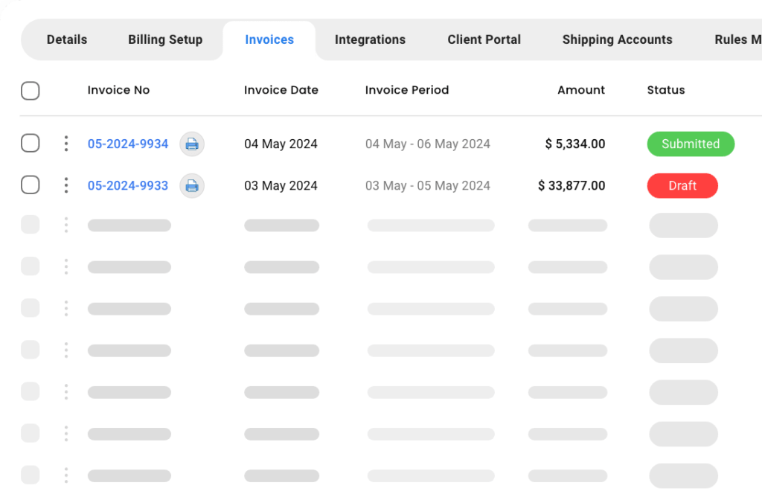Open the Client Portal tab
The width and height of the screenshot is (762, 503).
484,40
